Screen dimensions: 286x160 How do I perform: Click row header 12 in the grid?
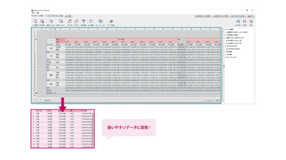point(34,60)
